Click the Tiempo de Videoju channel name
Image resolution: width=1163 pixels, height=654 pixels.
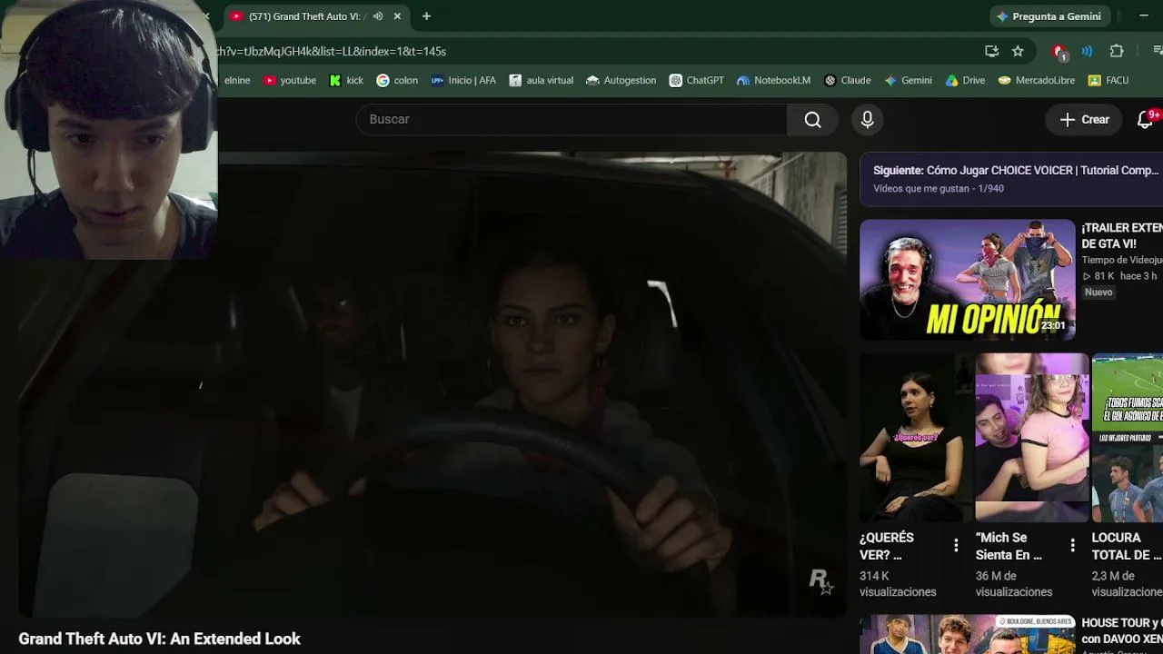pos(1122,260)
